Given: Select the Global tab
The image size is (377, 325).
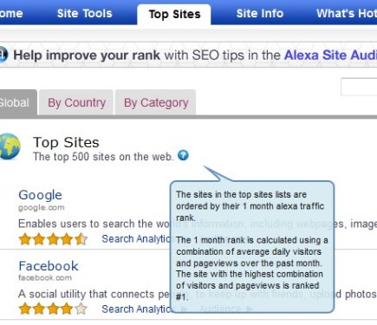Looking at the screenshot, I should tap(18, 102).
